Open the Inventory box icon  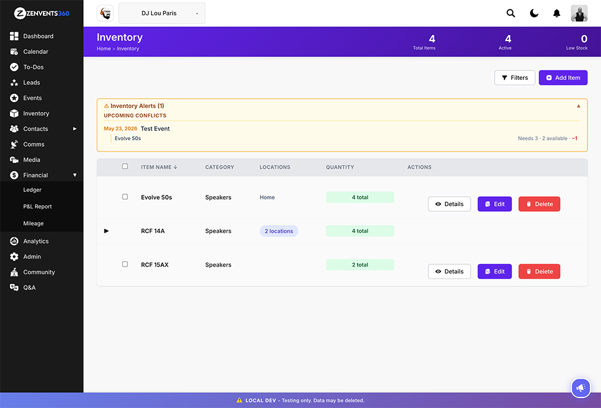pyautogui.click(x=14, y=113)
